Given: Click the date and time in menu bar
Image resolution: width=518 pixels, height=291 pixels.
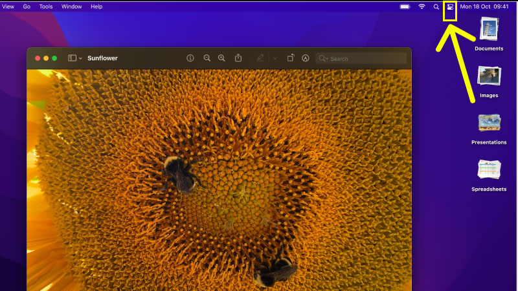Looking at the screenshot, I should coord(484,6).
